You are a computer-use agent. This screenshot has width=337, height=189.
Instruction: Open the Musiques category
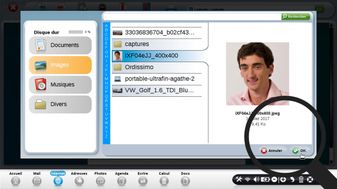coord(60,84)
